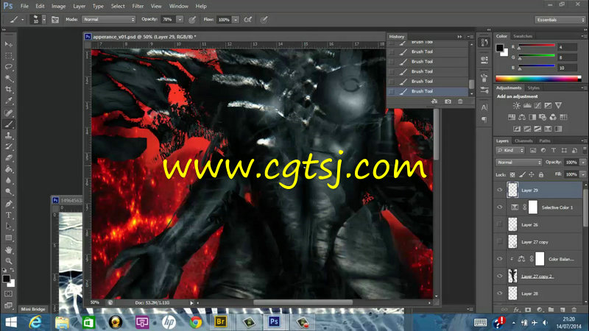Screen dimensions: 589x331
Task: Click the toolbox foreground color swatch
Action: pos(6,279)
